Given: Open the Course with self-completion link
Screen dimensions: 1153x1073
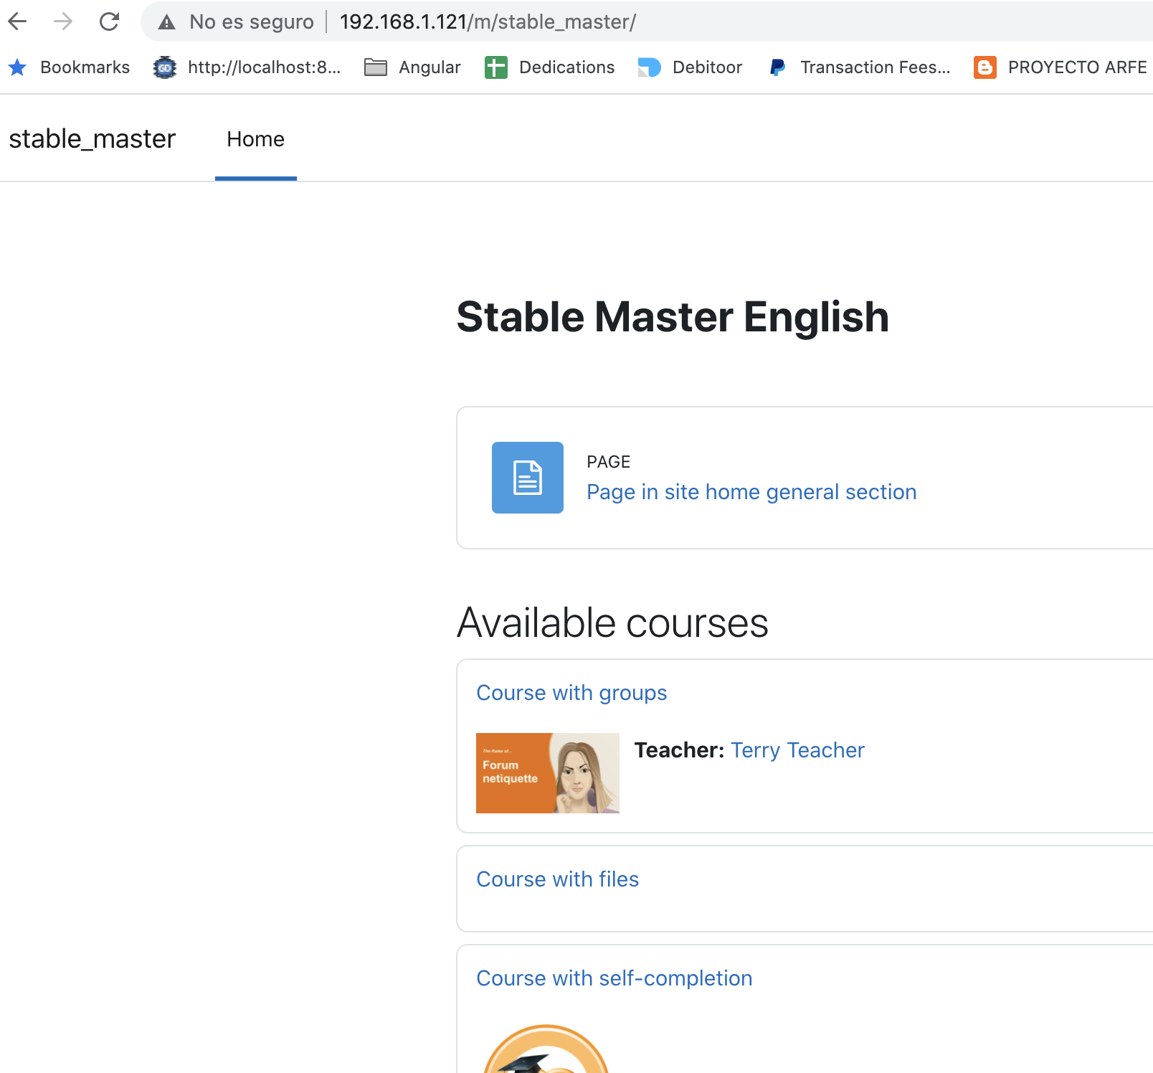Looking at the screenshot, I should point(615,978).
